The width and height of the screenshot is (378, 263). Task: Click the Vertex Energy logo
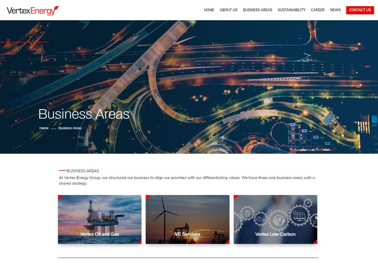(x=33, y=10)
